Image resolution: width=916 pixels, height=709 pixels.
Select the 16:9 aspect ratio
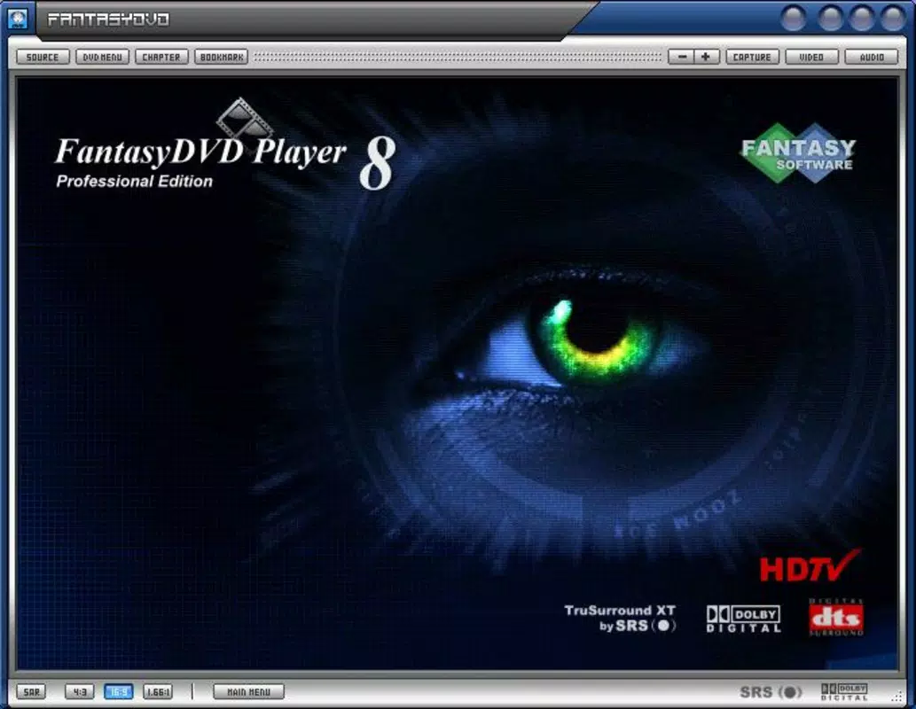pyautogui.click(x=119, y=692)
